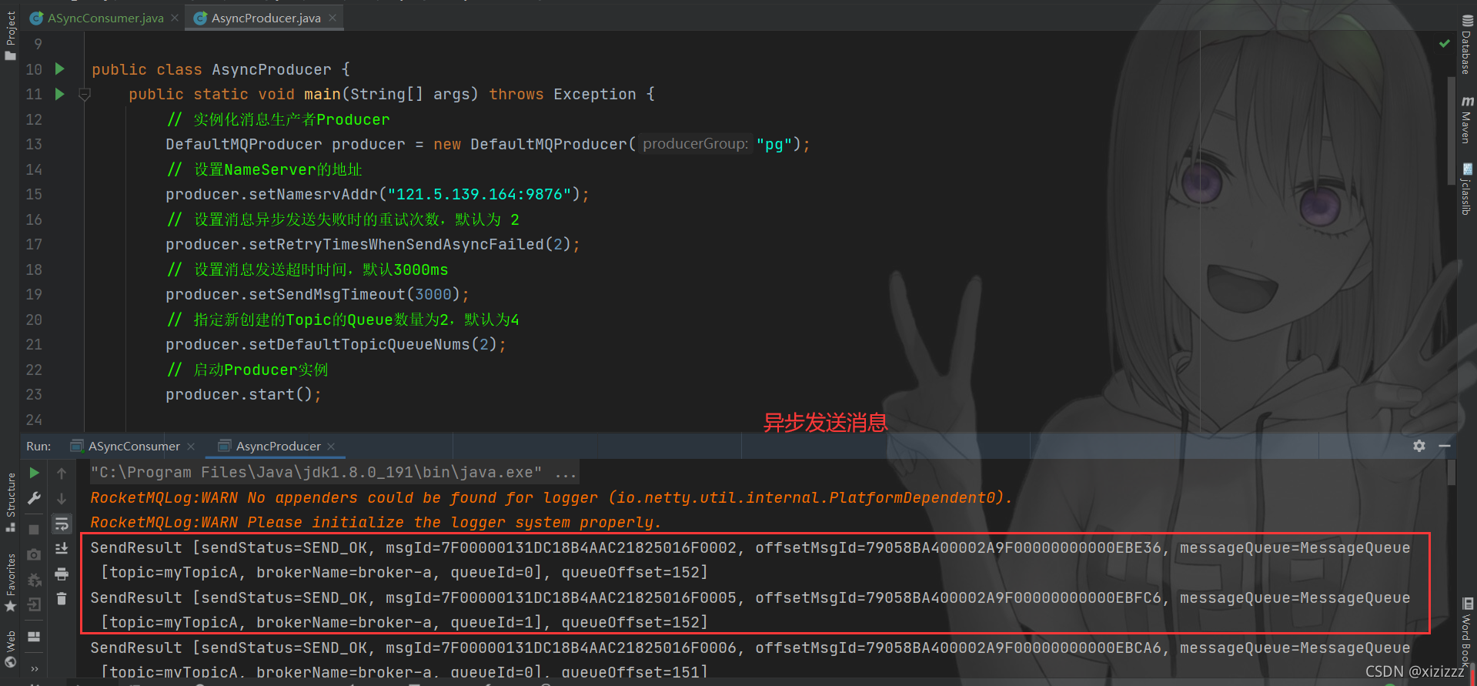
Task: Hide the Run tool window
Action: click(1445, 446)
